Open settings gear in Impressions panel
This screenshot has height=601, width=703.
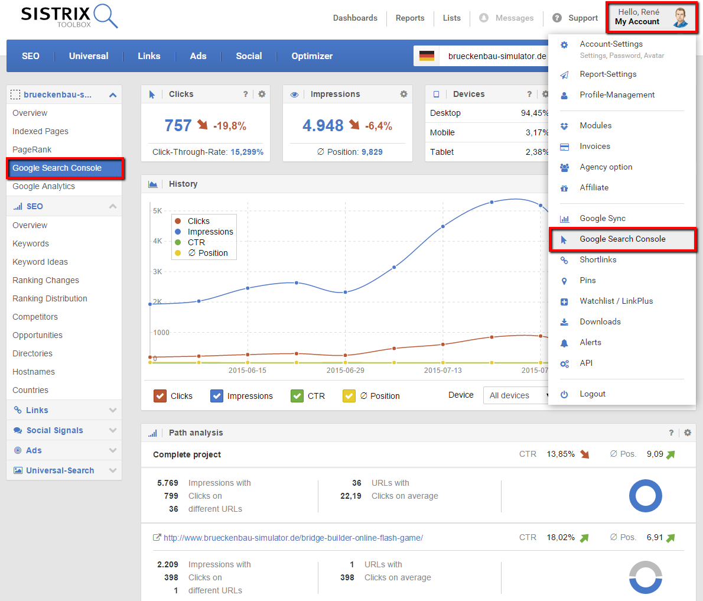pos(403,95)
